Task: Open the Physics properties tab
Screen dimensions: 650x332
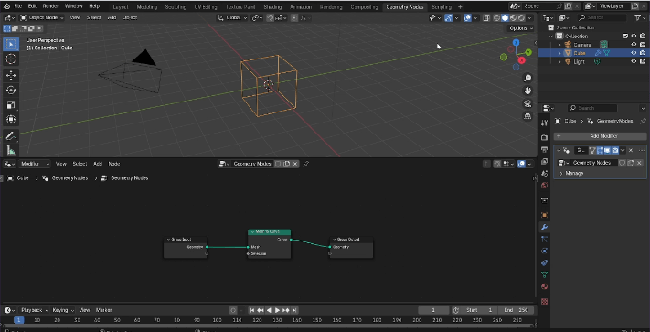Action: pos(544,251)
